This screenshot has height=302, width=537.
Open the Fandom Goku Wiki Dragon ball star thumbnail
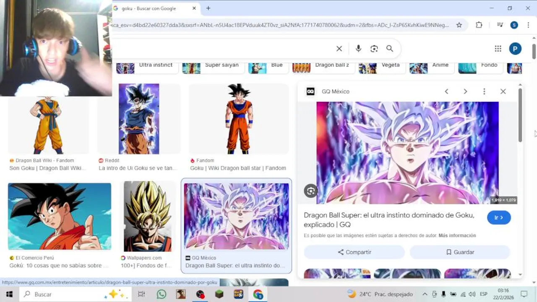point(238,119)
